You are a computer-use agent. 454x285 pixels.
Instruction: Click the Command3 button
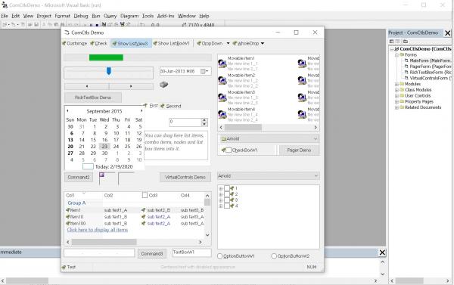(x=152, y=253)
